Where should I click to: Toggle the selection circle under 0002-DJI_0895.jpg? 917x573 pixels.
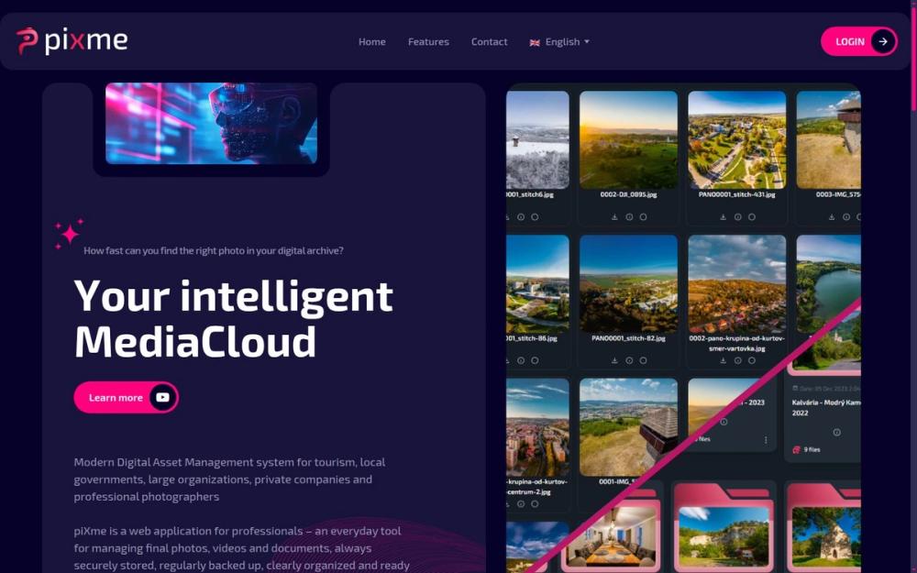click(644, 217)
